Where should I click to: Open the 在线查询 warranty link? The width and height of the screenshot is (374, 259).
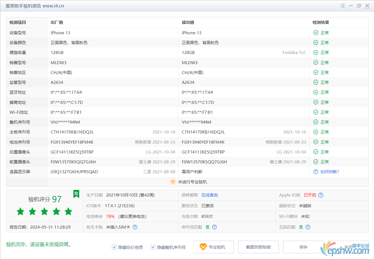pos(210,195)
